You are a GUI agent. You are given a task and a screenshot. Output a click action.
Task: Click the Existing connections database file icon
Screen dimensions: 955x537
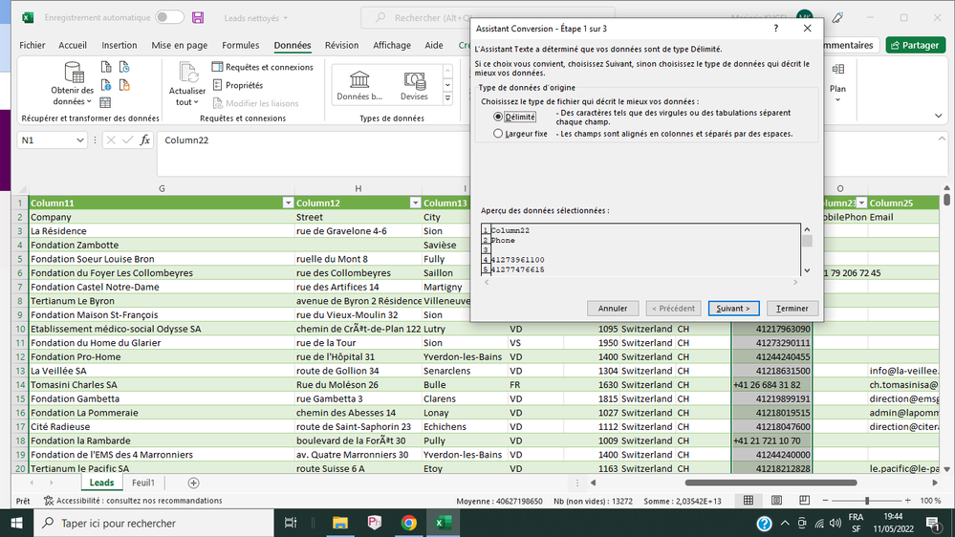click(x=124, y=85)
